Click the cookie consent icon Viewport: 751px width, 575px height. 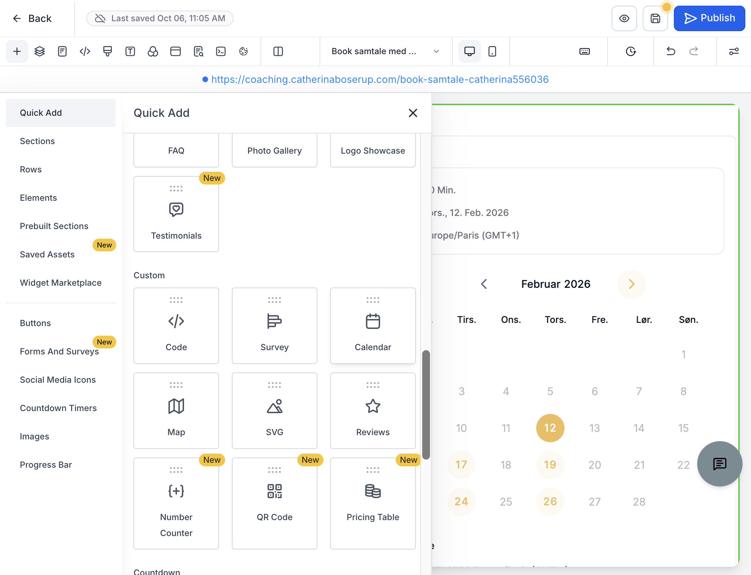(x=243, y=51)
